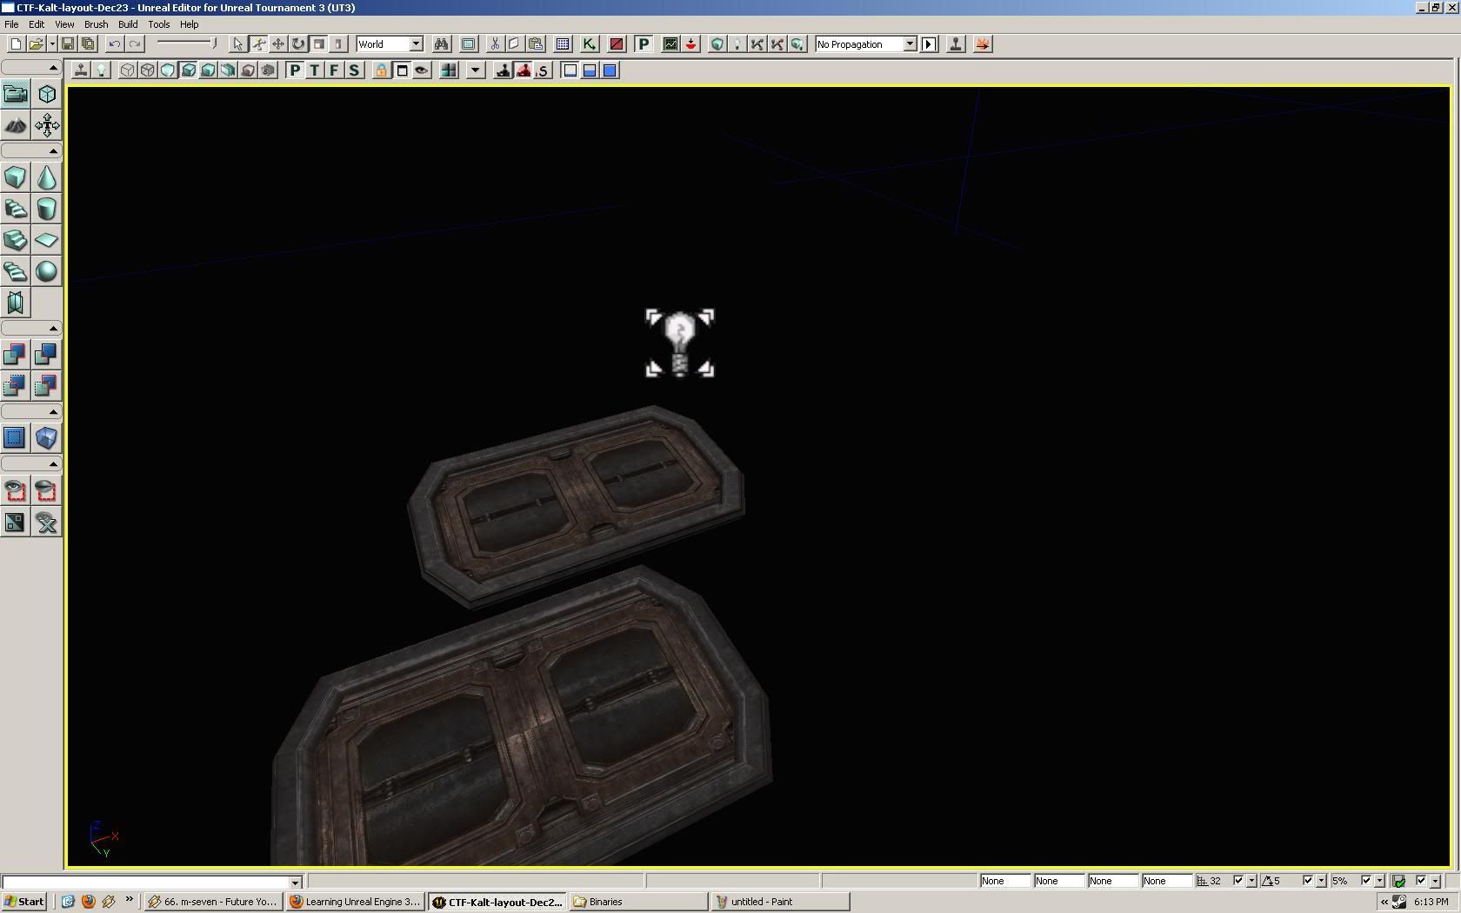1461x913 pixels.
Task: Click CSG Subtract button
Action: coord(47,355)
